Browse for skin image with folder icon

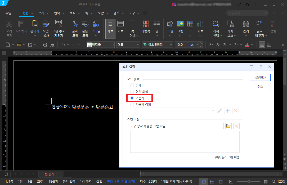228,126
